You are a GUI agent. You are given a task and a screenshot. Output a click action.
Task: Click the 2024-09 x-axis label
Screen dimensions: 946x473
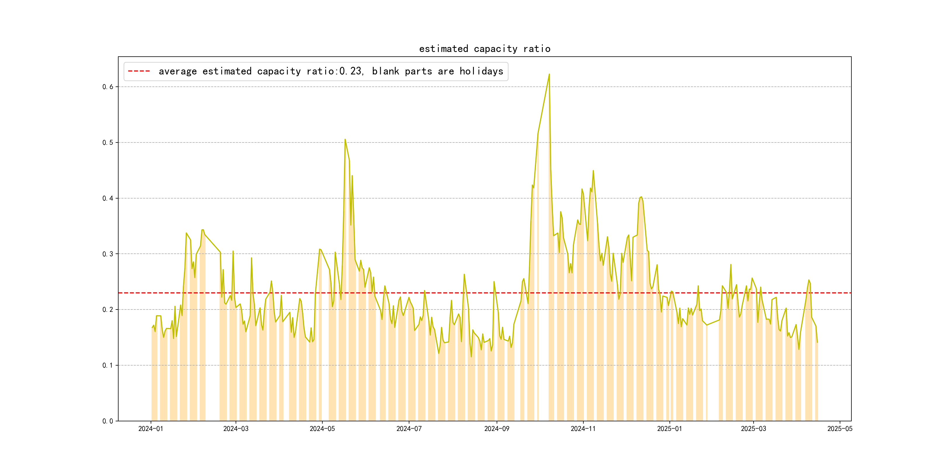point(496,429)
